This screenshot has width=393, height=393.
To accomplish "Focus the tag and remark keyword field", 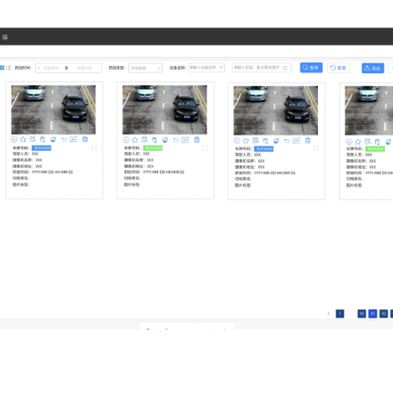I will pyautogui.click(x=262, y=68).
